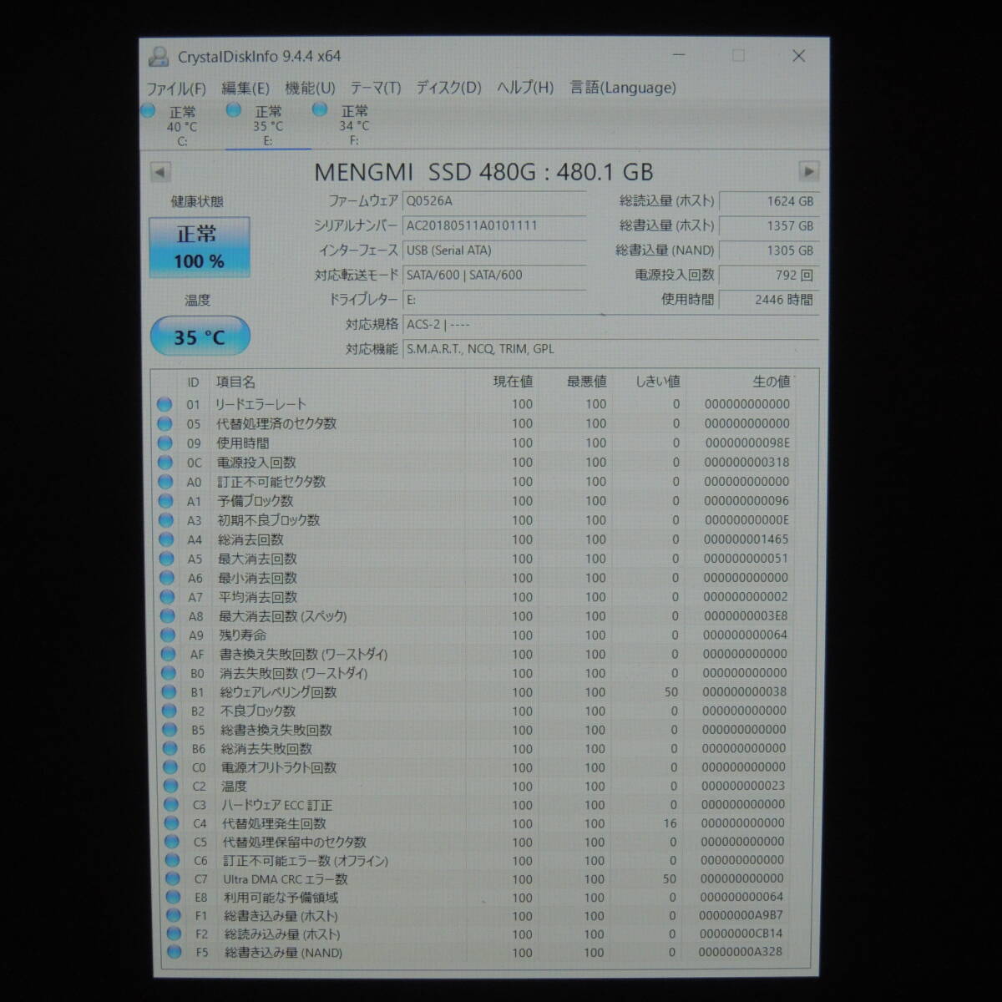The width and height of the screenshot is (1002, 1002).
Task: Click the total host writes value 1357 GB
Action: [x=768, y=226]
